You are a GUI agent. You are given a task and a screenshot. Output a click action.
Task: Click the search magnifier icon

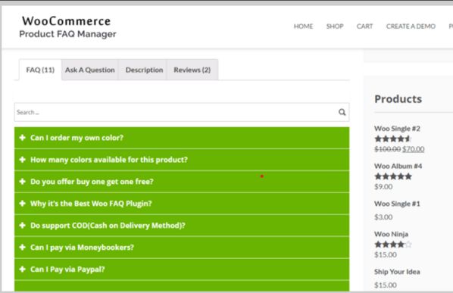(x=342, y=112)
